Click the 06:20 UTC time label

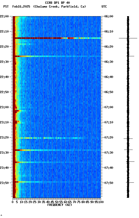pyautogui.click(x=109, y=47)
